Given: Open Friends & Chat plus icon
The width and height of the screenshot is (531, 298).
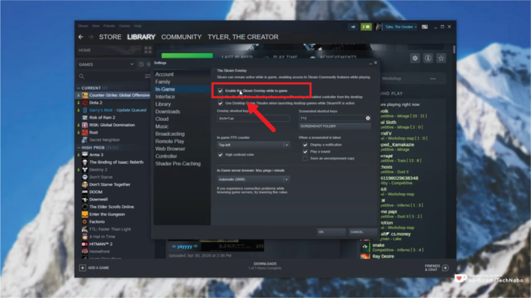Looking at the screenshot, I should click(x=445, y=268).
